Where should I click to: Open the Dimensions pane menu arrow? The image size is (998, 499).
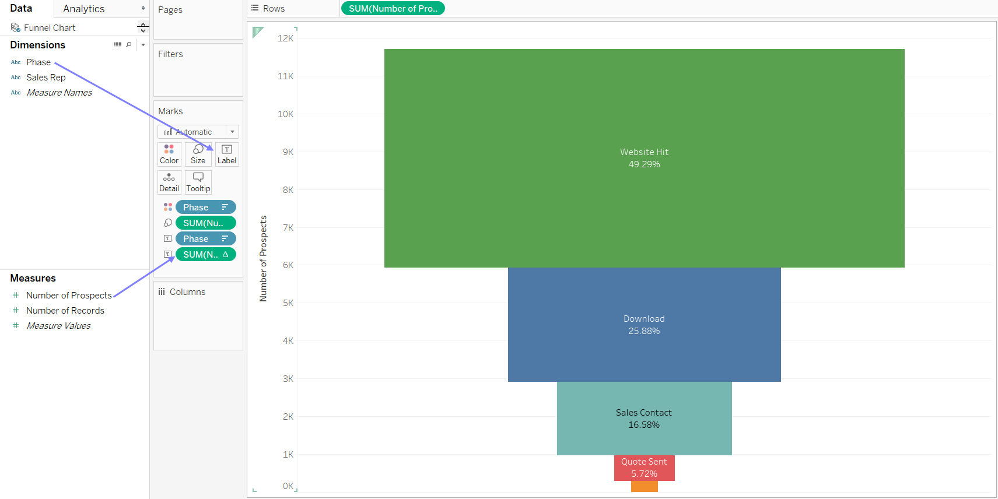[143, 45]
